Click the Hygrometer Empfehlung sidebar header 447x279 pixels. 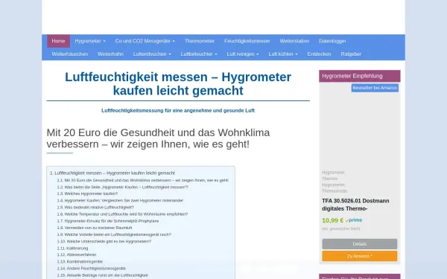point(360,76)
